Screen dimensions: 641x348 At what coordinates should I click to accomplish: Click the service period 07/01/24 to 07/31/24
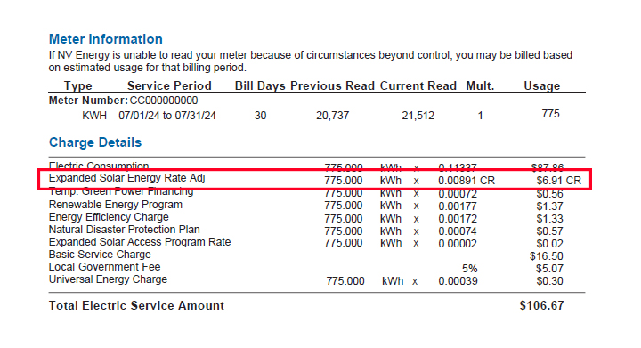point(167,116)
